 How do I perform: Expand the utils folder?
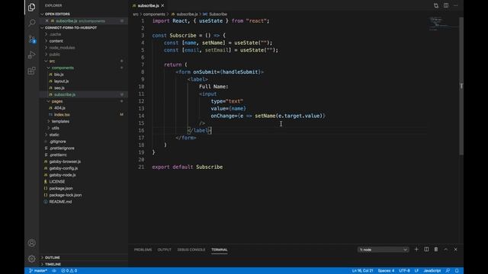click(x=56, y=128)
